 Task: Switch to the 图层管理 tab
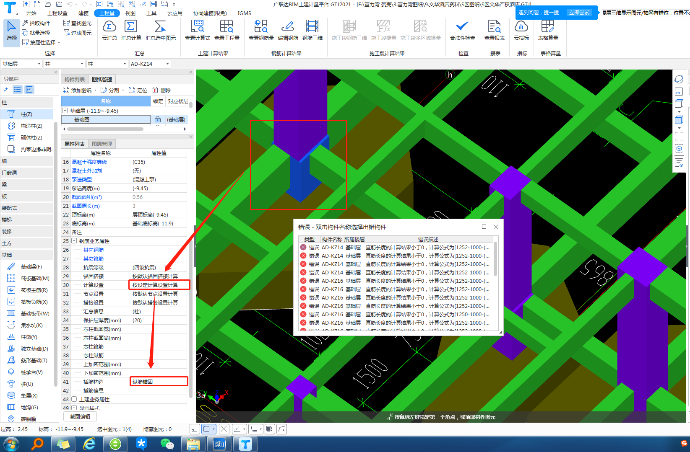[x=102, y=144]
